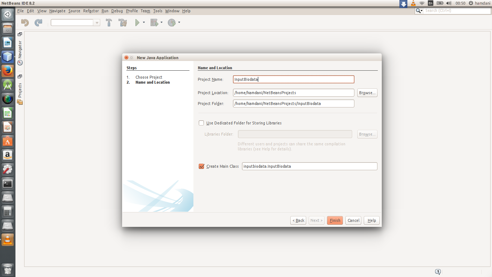
Task: Click the NetBeans cube dock icon
Action: pos(8,57)
